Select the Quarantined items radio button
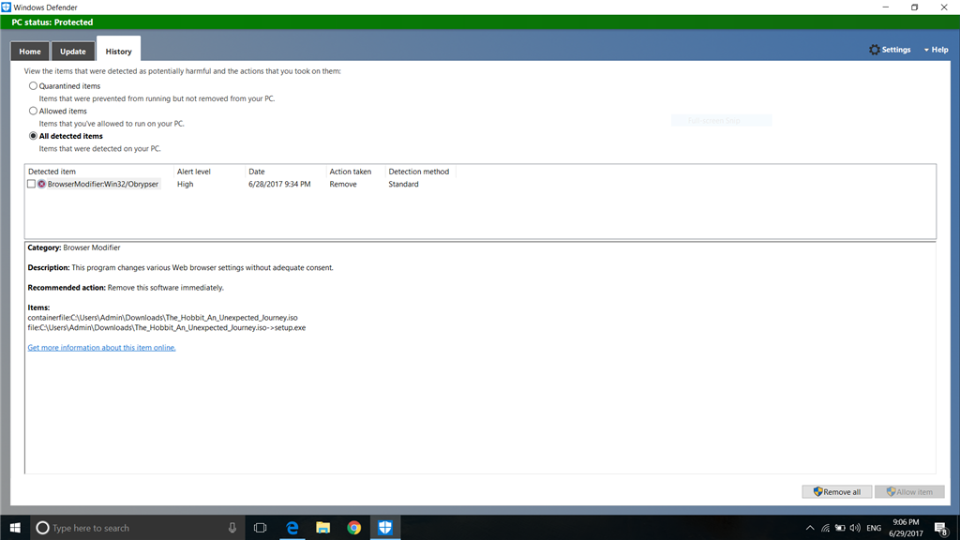960x540 pixels. tap(33, 85)
